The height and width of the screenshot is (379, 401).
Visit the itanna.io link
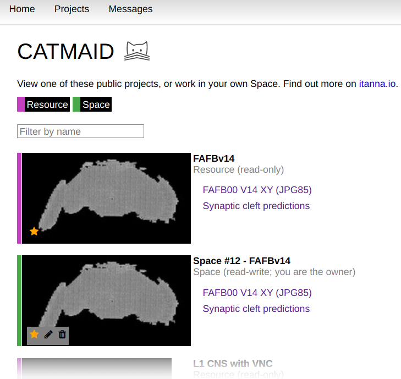377,84
